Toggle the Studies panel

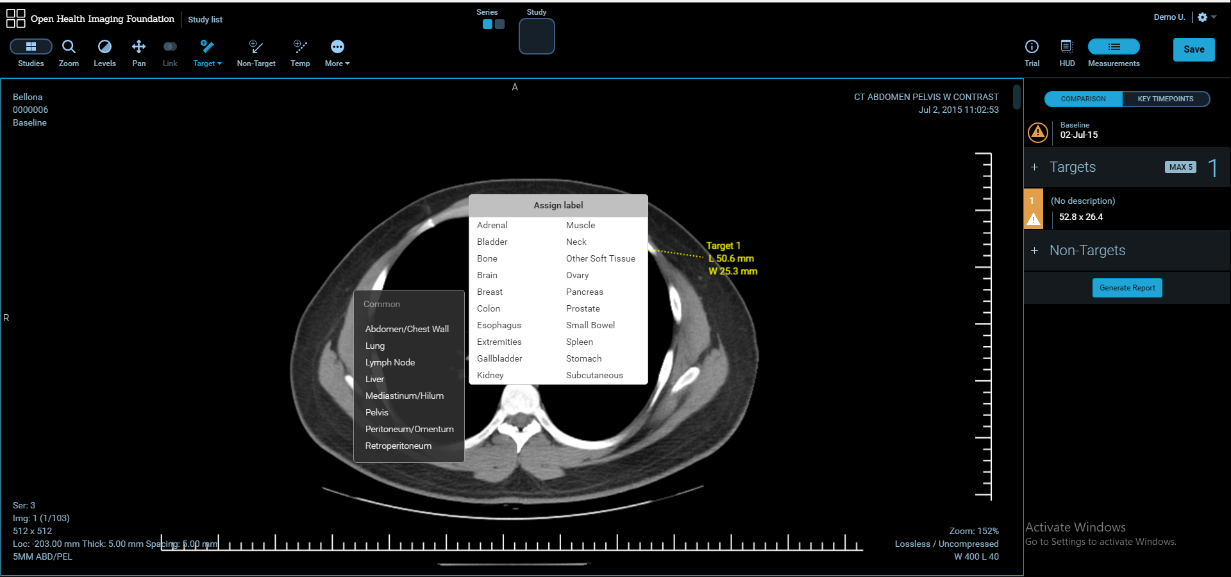pos(31,47)
